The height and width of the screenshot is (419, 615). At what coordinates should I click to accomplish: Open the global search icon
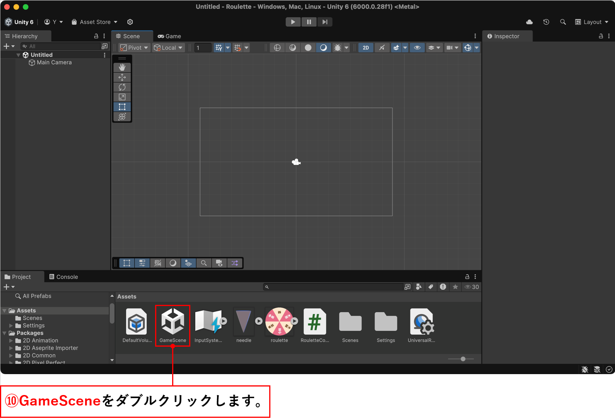[563, 22]
